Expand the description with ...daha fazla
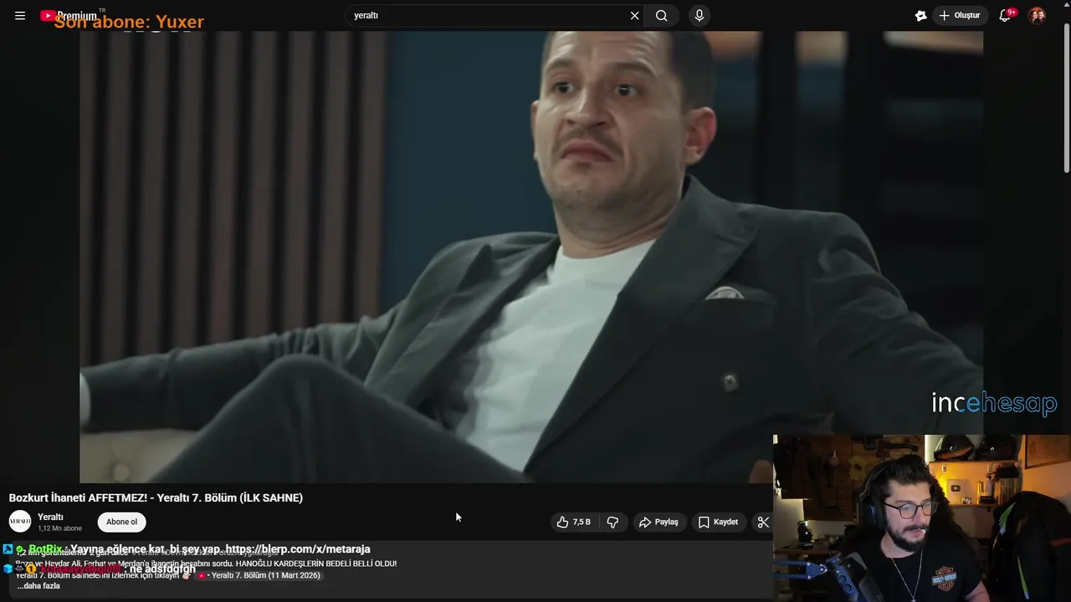1071x602 pixels. [38, 586]
